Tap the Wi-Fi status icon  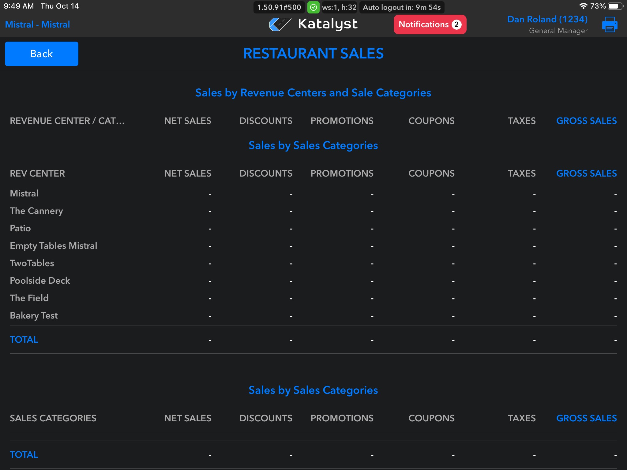tap(583, 6)
